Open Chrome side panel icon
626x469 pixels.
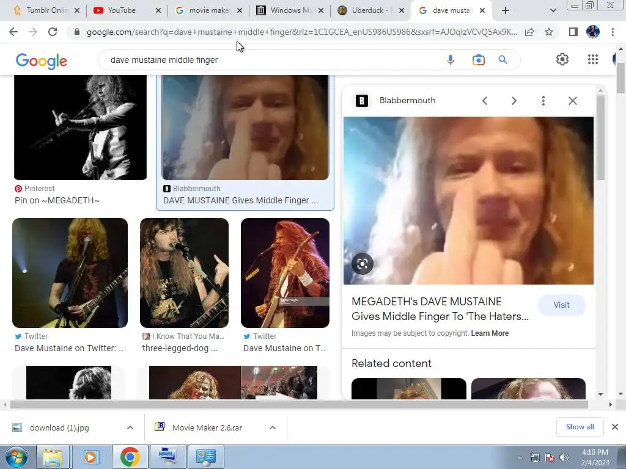573,32
